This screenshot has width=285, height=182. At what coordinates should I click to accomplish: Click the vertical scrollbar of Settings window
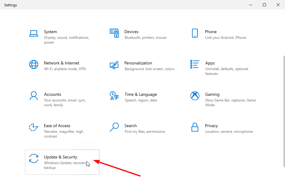coord(284,112)
